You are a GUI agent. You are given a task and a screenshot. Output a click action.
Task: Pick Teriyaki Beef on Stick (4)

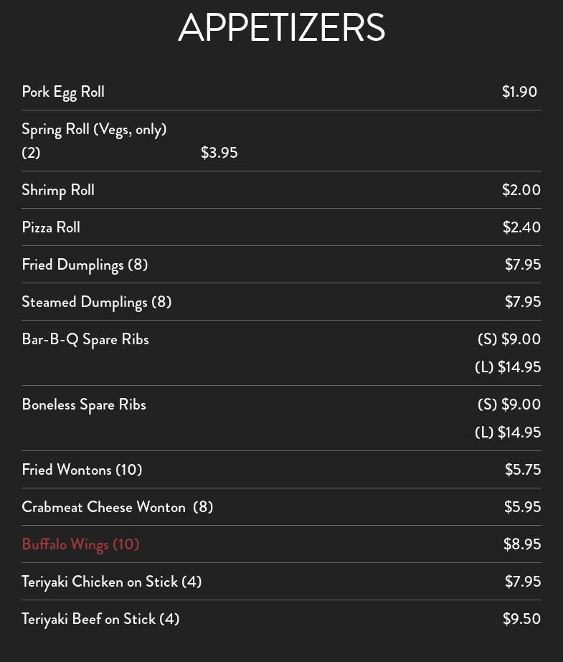(100, 619)
